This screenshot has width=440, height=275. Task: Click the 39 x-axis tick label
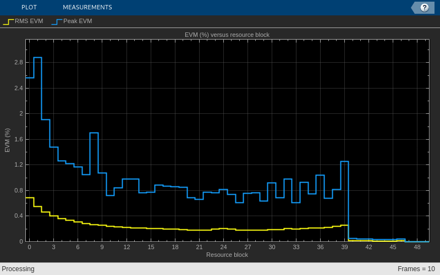(x=345, y=247)
